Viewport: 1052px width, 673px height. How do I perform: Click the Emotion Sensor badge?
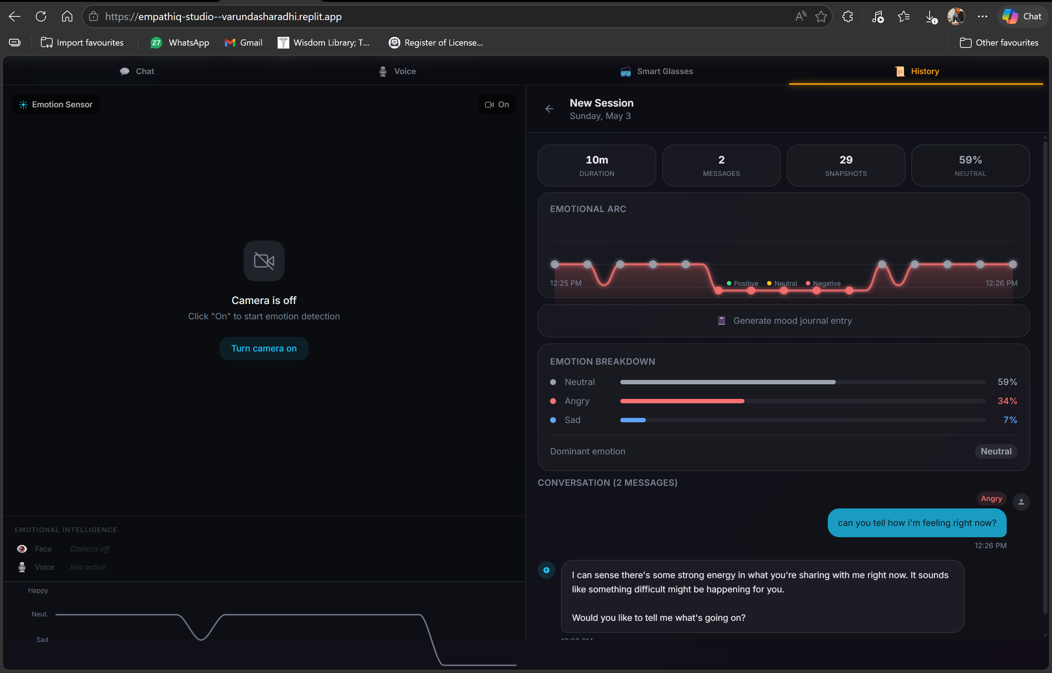coord(56,104)
